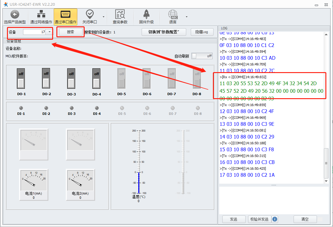Click the DI-7 indicator light
The image size is (333, 227).
173,108
